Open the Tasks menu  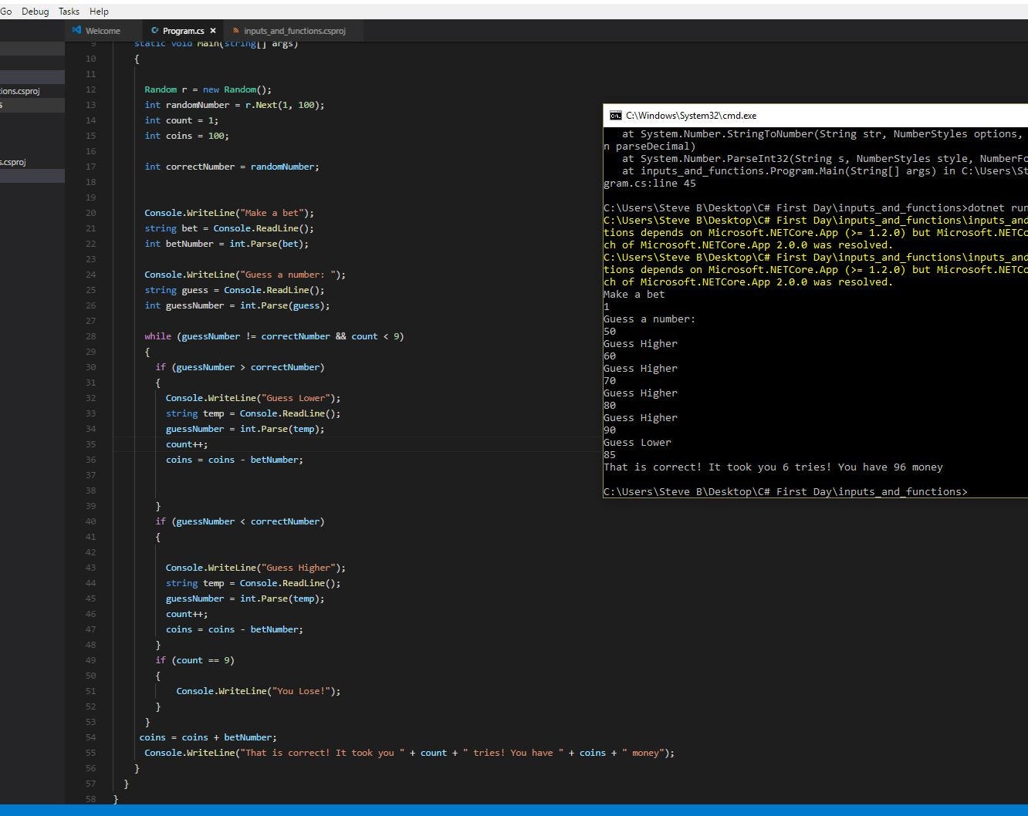69,12
